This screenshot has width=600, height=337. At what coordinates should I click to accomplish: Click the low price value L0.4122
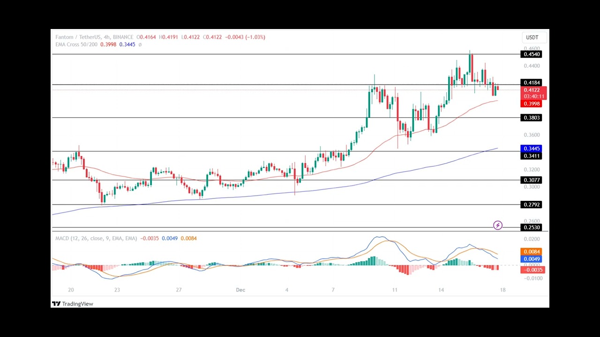point(191,37)
